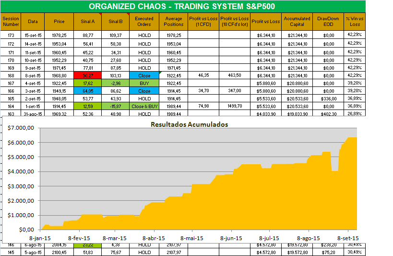Select the green 17,62 Sinal A cell

pyautogui.click(x=88, y=83)
